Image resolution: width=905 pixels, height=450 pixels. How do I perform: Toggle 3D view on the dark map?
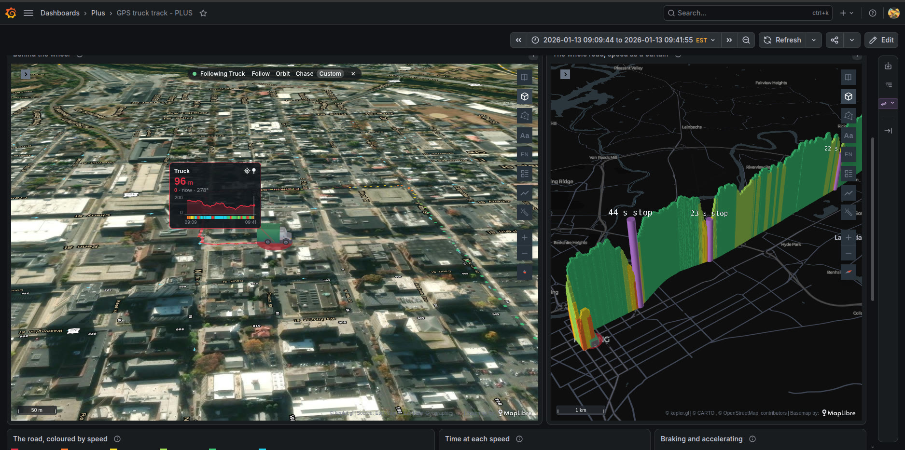[x=849, y=96]
